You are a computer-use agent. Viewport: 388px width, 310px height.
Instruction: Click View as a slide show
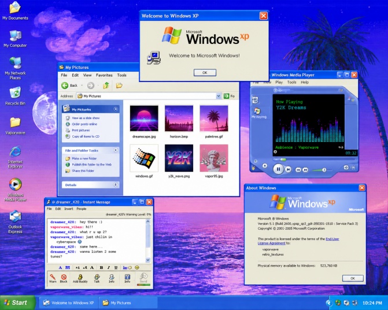tap(86, 118)
